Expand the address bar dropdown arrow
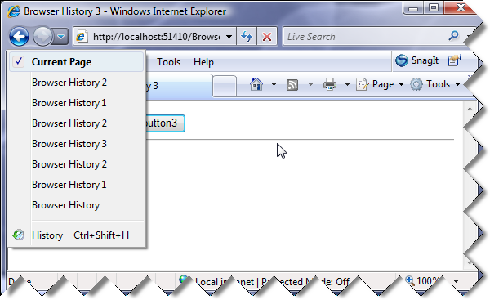This screenshot has height=300, width=490. point(229,37)
